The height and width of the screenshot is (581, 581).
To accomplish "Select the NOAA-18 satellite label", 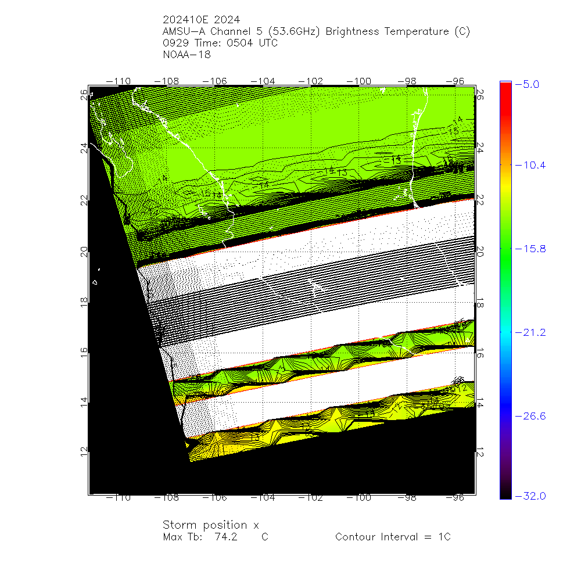I will click(x=187, y=55).
